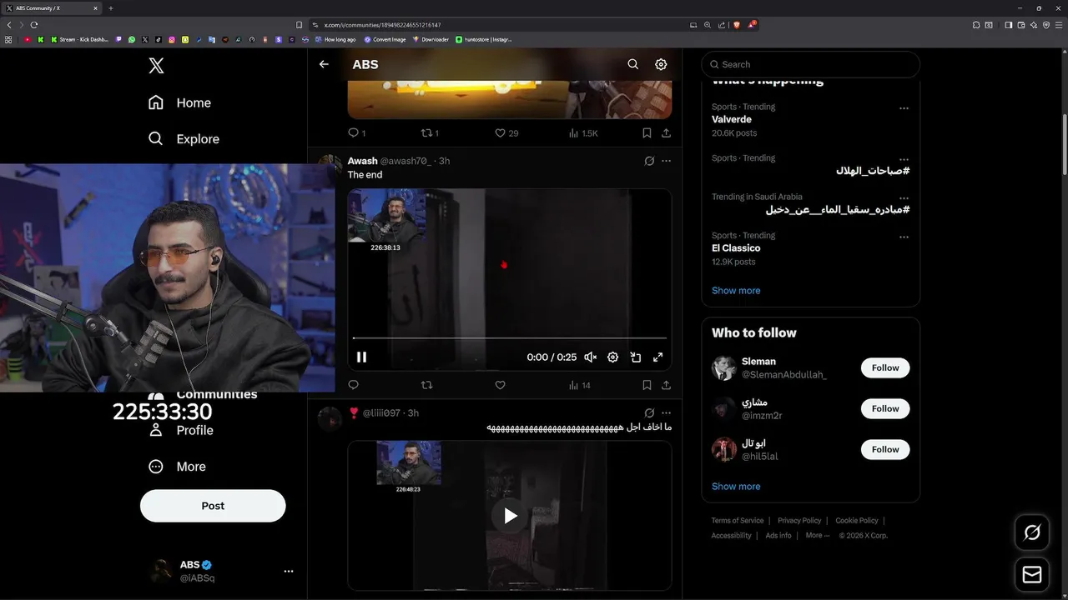Image resolution: width=1068 pixels, height=600 pixels.
Task: Like the post showing 29 likes
Action: coord(506,133)
